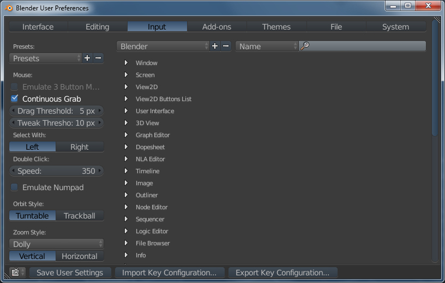
Task: Add key configuration plus icon next to Blender
Action: [x=215, y=46]
